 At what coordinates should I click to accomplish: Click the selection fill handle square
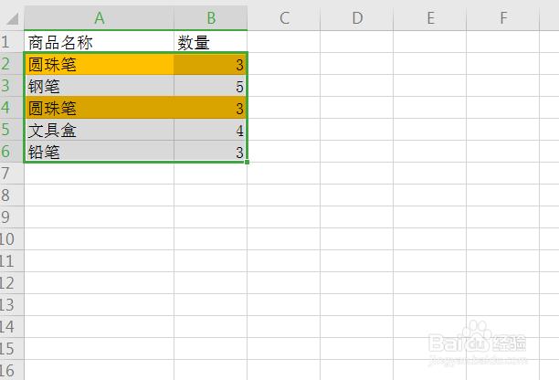pyautogui.click(x=247, y=163)
